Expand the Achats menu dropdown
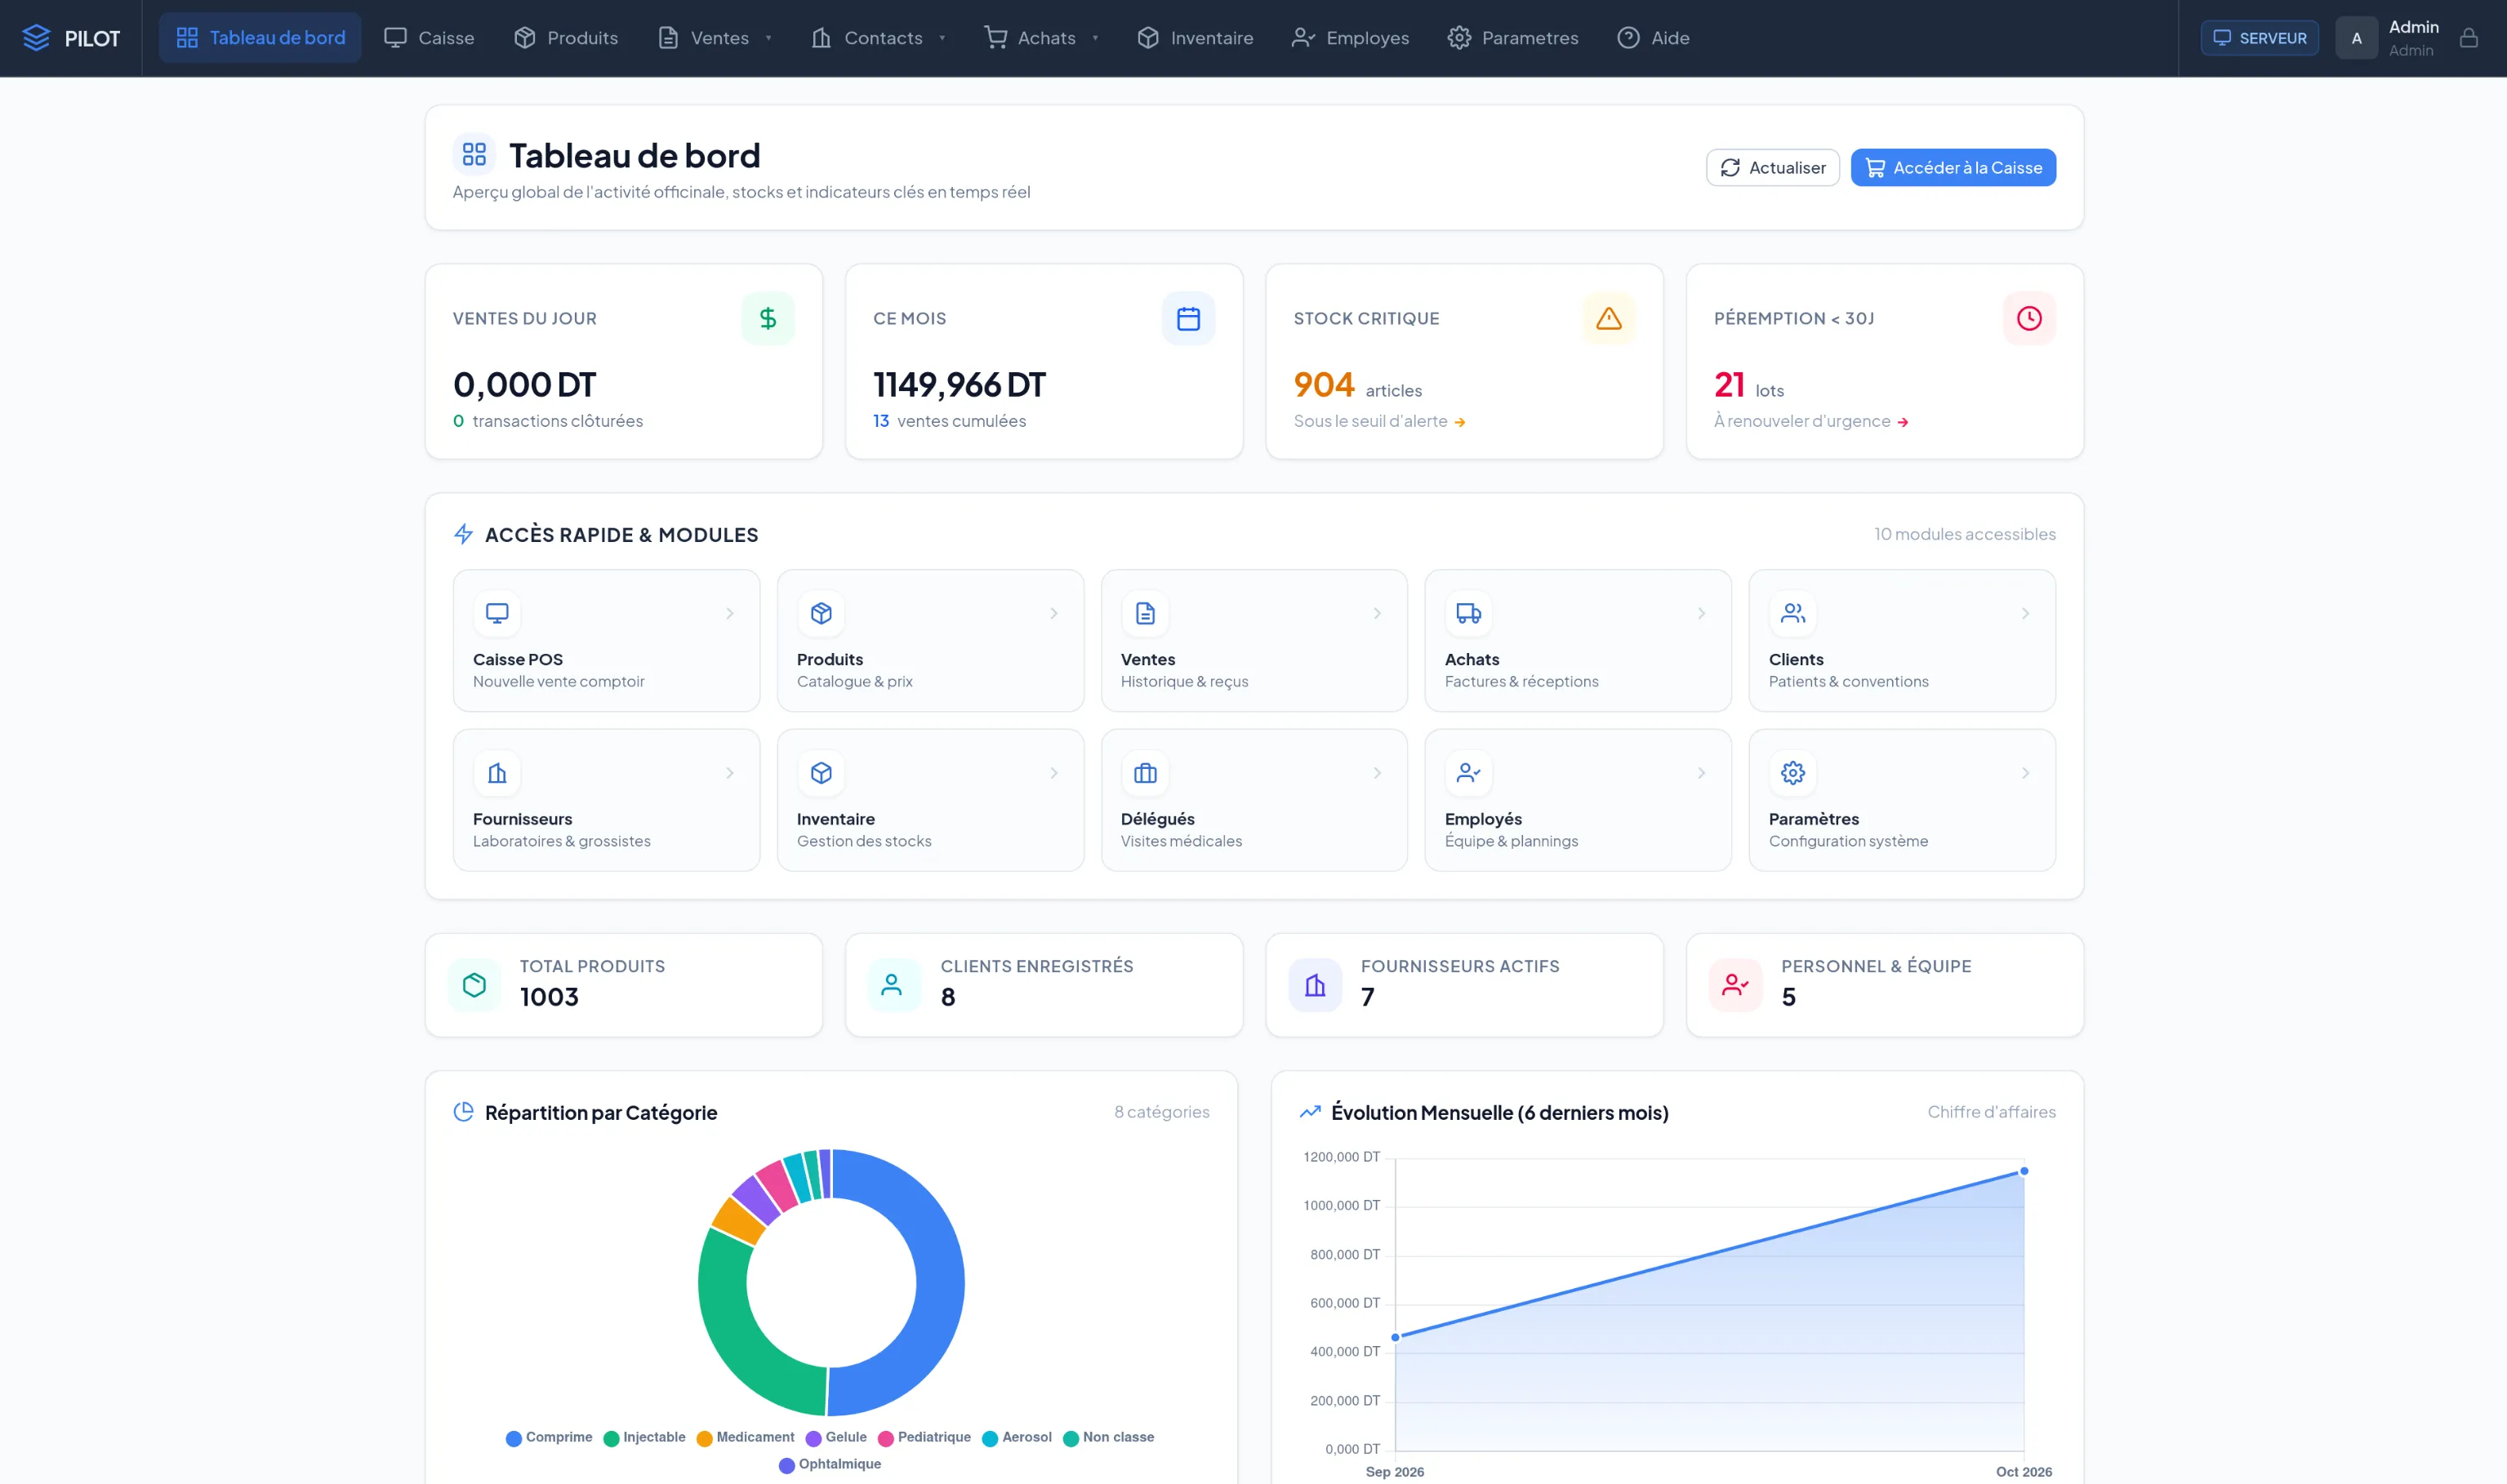The height and width of the screenshot is (1484, 2507). point(1043,38)
